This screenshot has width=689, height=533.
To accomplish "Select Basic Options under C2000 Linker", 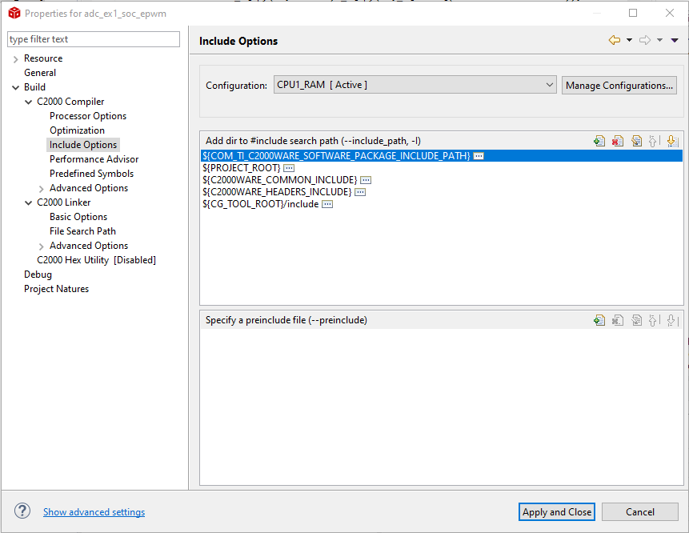I will (x=78, y=217).
